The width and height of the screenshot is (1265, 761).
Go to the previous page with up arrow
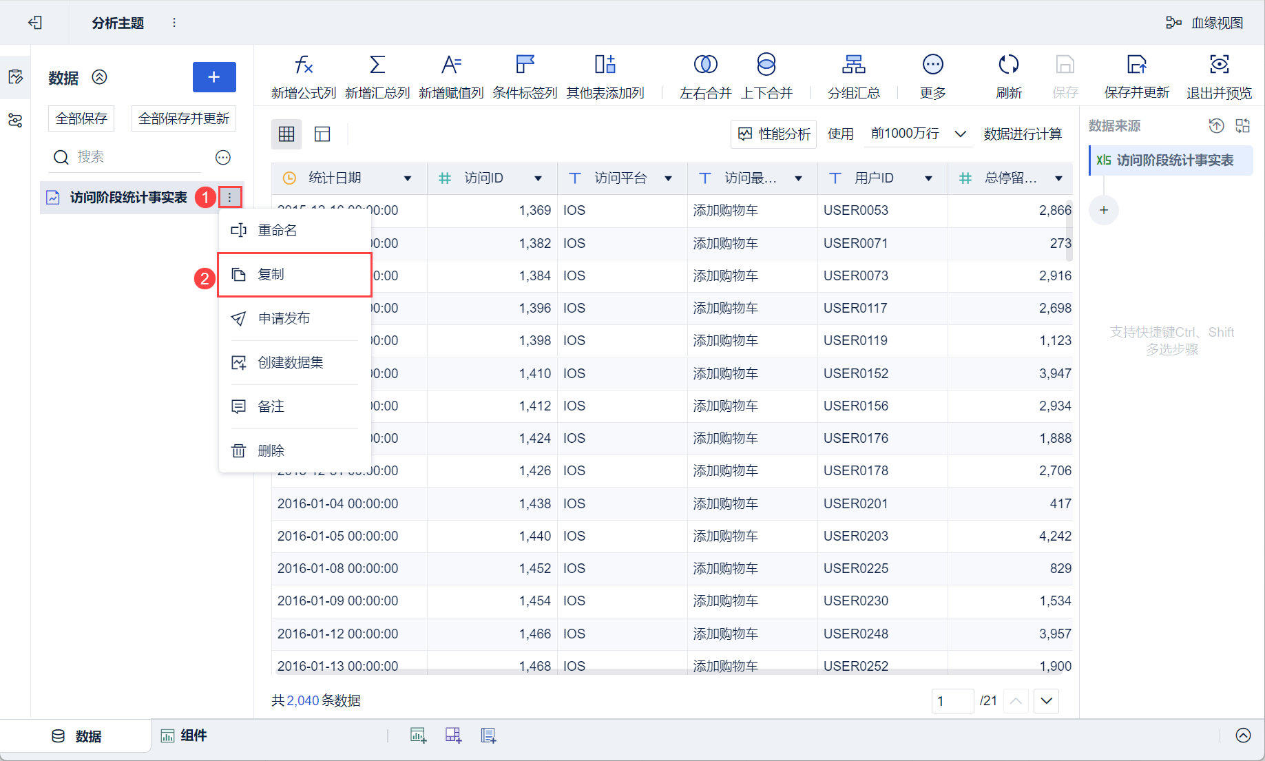coord(1016,701)
